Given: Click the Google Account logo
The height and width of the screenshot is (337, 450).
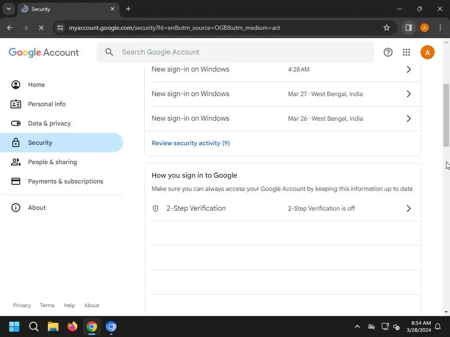Looking at the screenshot, I should click(44, 53).
